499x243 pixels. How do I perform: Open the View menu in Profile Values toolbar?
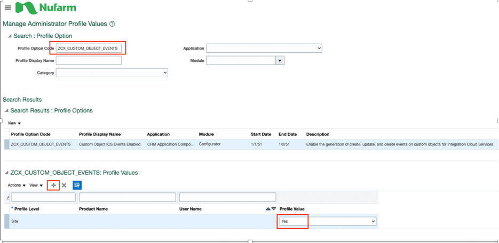coord(36,185)
